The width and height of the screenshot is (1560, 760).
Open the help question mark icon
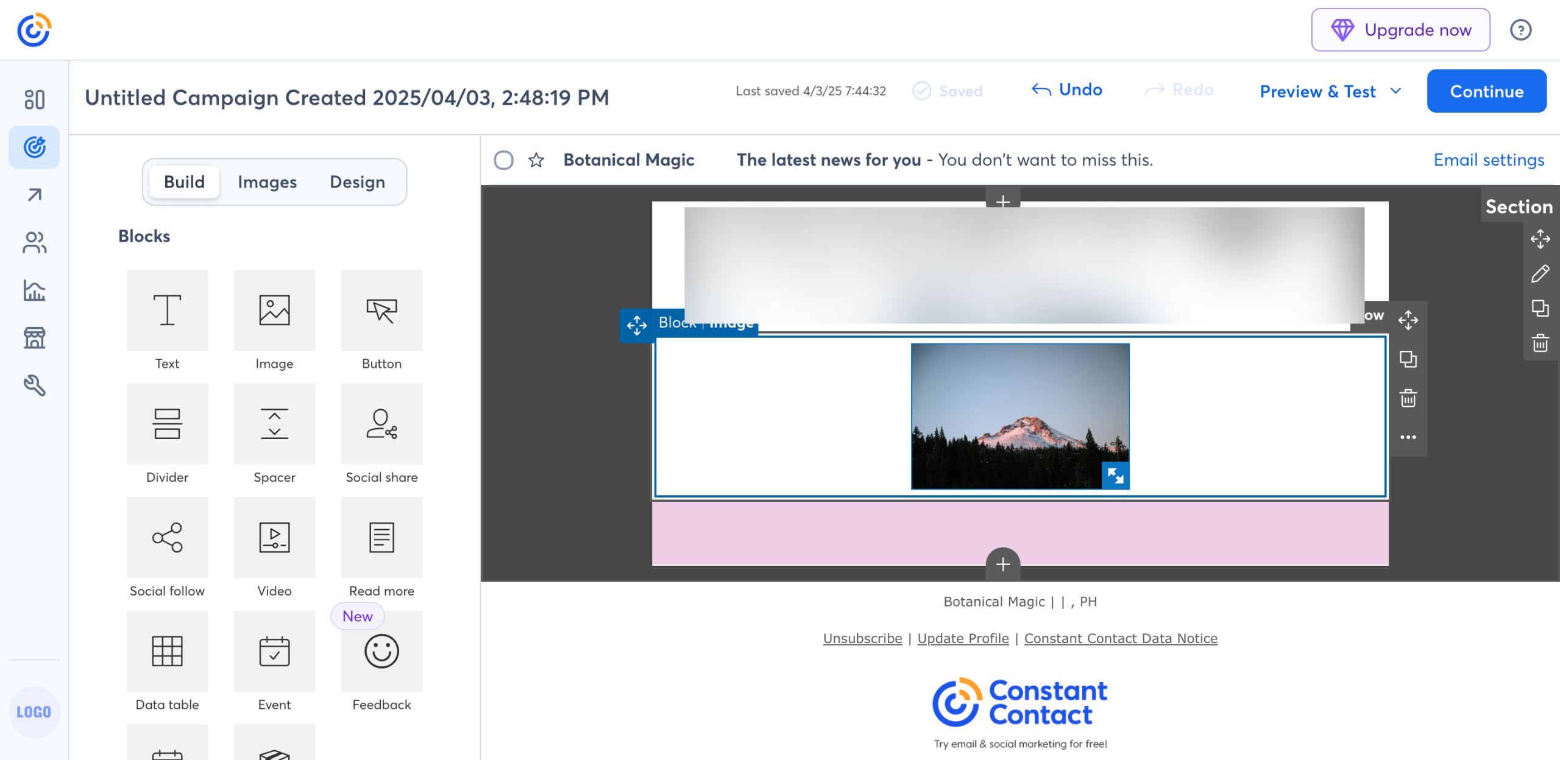pyautogui.click(x=1520, y=30)
